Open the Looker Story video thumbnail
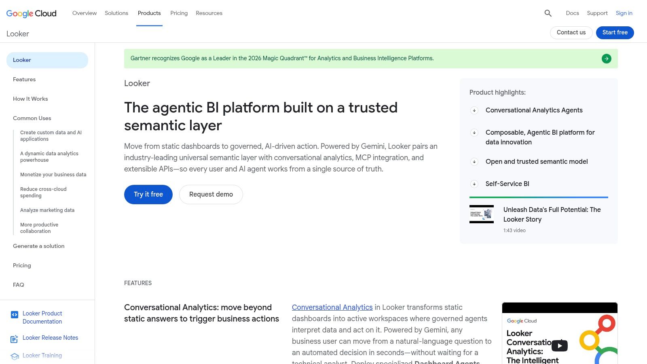This screenshot has height=364, width=647. (482, 214)
